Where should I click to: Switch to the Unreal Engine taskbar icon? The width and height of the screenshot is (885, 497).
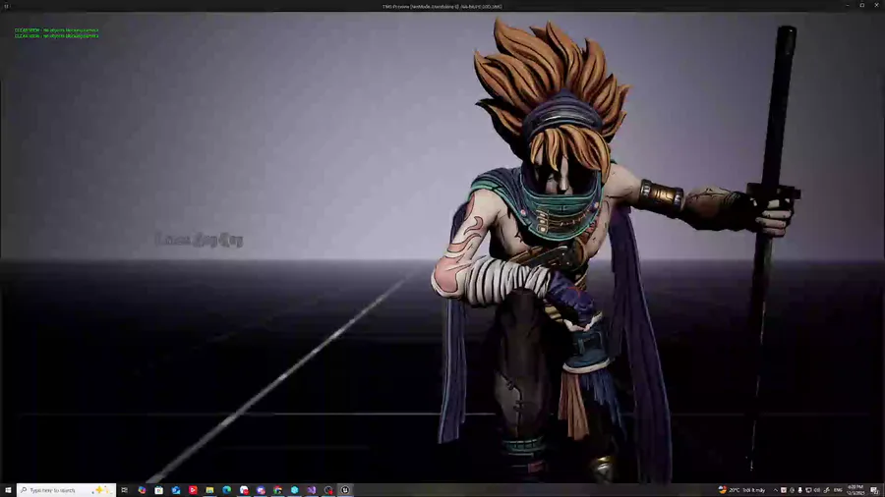pyautogui.click(x=345, y=490)
